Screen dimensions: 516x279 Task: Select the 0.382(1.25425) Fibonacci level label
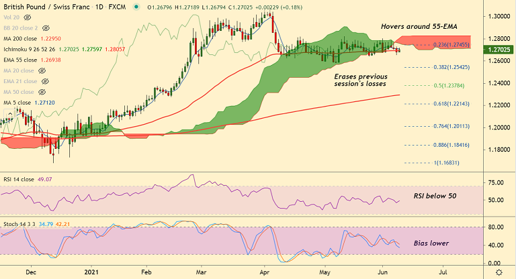(451, 67)
